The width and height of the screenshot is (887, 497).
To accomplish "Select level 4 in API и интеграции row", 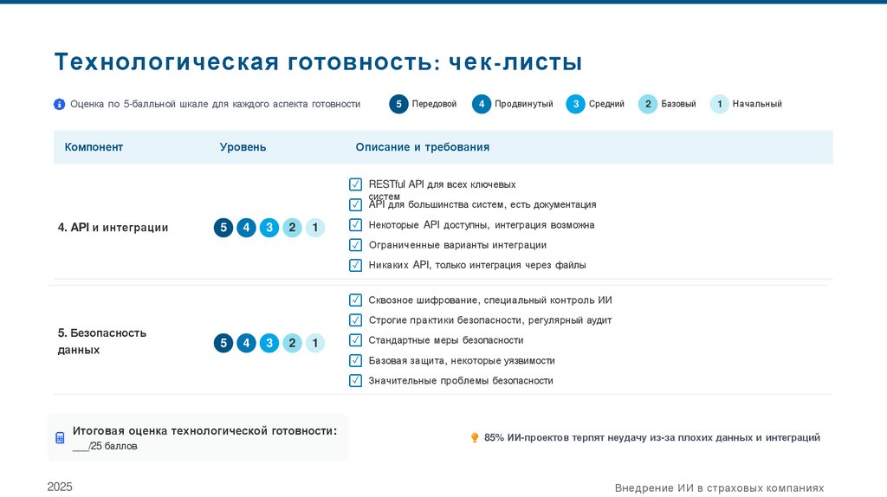I will [246, 228].
